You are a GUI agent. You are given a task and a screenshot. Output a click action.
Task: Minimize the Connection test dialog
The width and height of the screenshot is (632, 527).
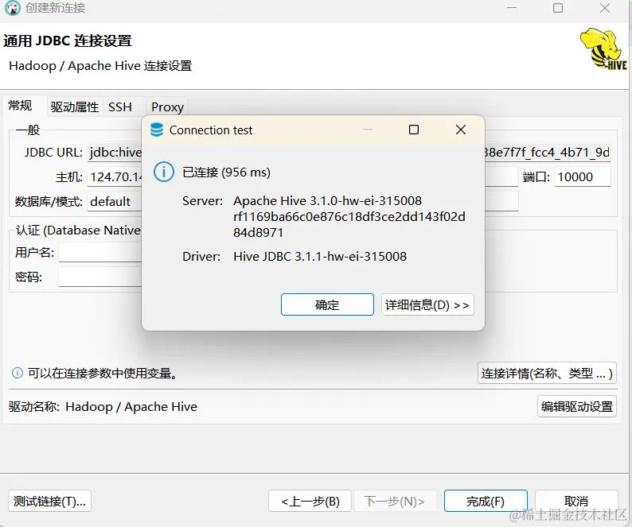[368, 130]
